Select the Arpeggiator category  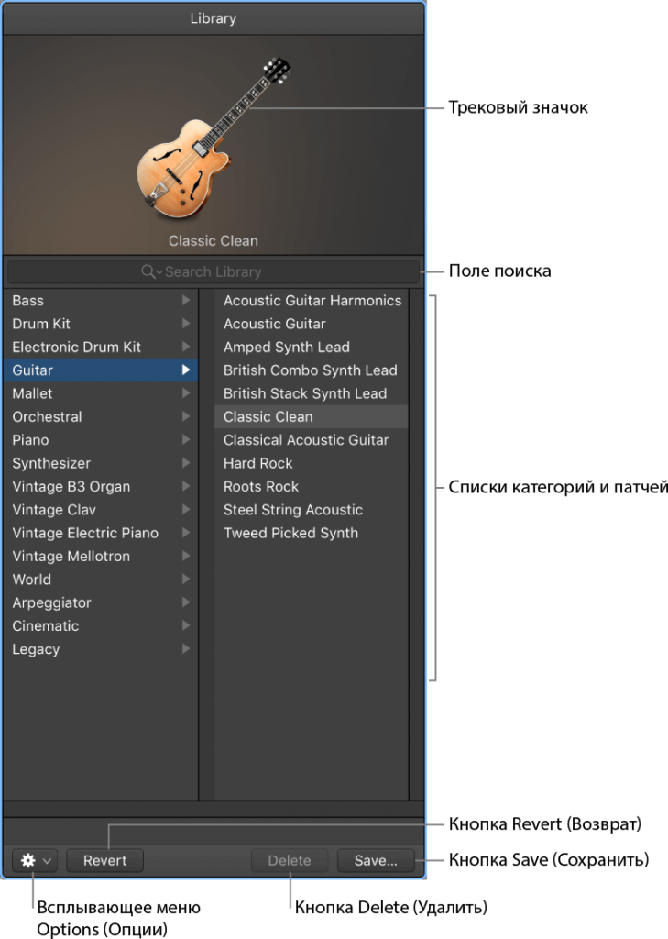(101, 603)
